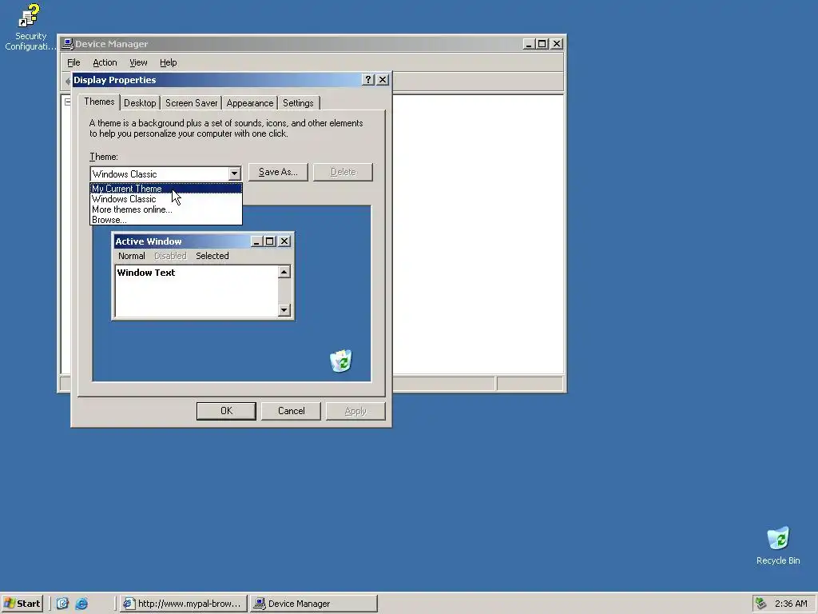Launch Show Desktop quick launch icon
This screenshot has width=818, height=614.
62,603
